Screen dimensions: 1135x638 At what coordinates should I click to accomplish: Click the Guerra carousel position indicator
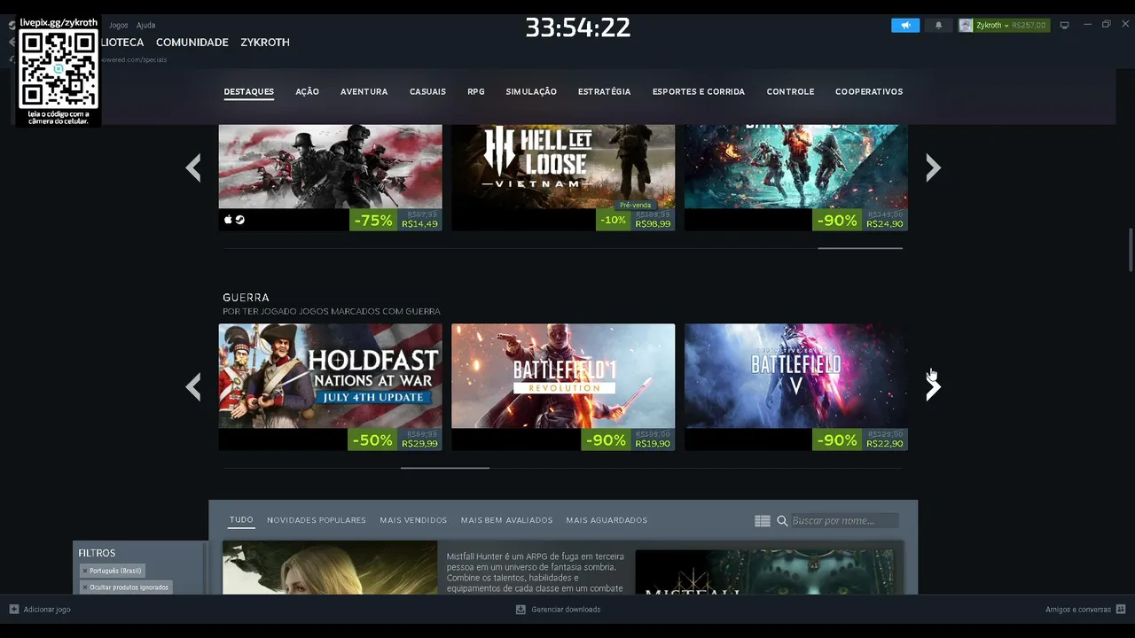tap(445, 468)
